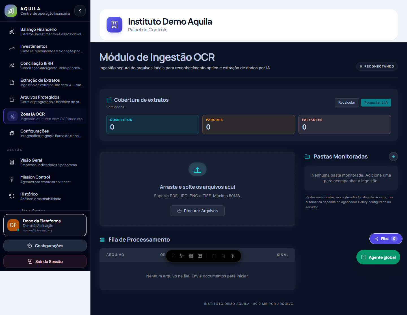This screenshot has height=315, width=407.
Task: Click the RECONECTANDO status badge
Action: 377,66
